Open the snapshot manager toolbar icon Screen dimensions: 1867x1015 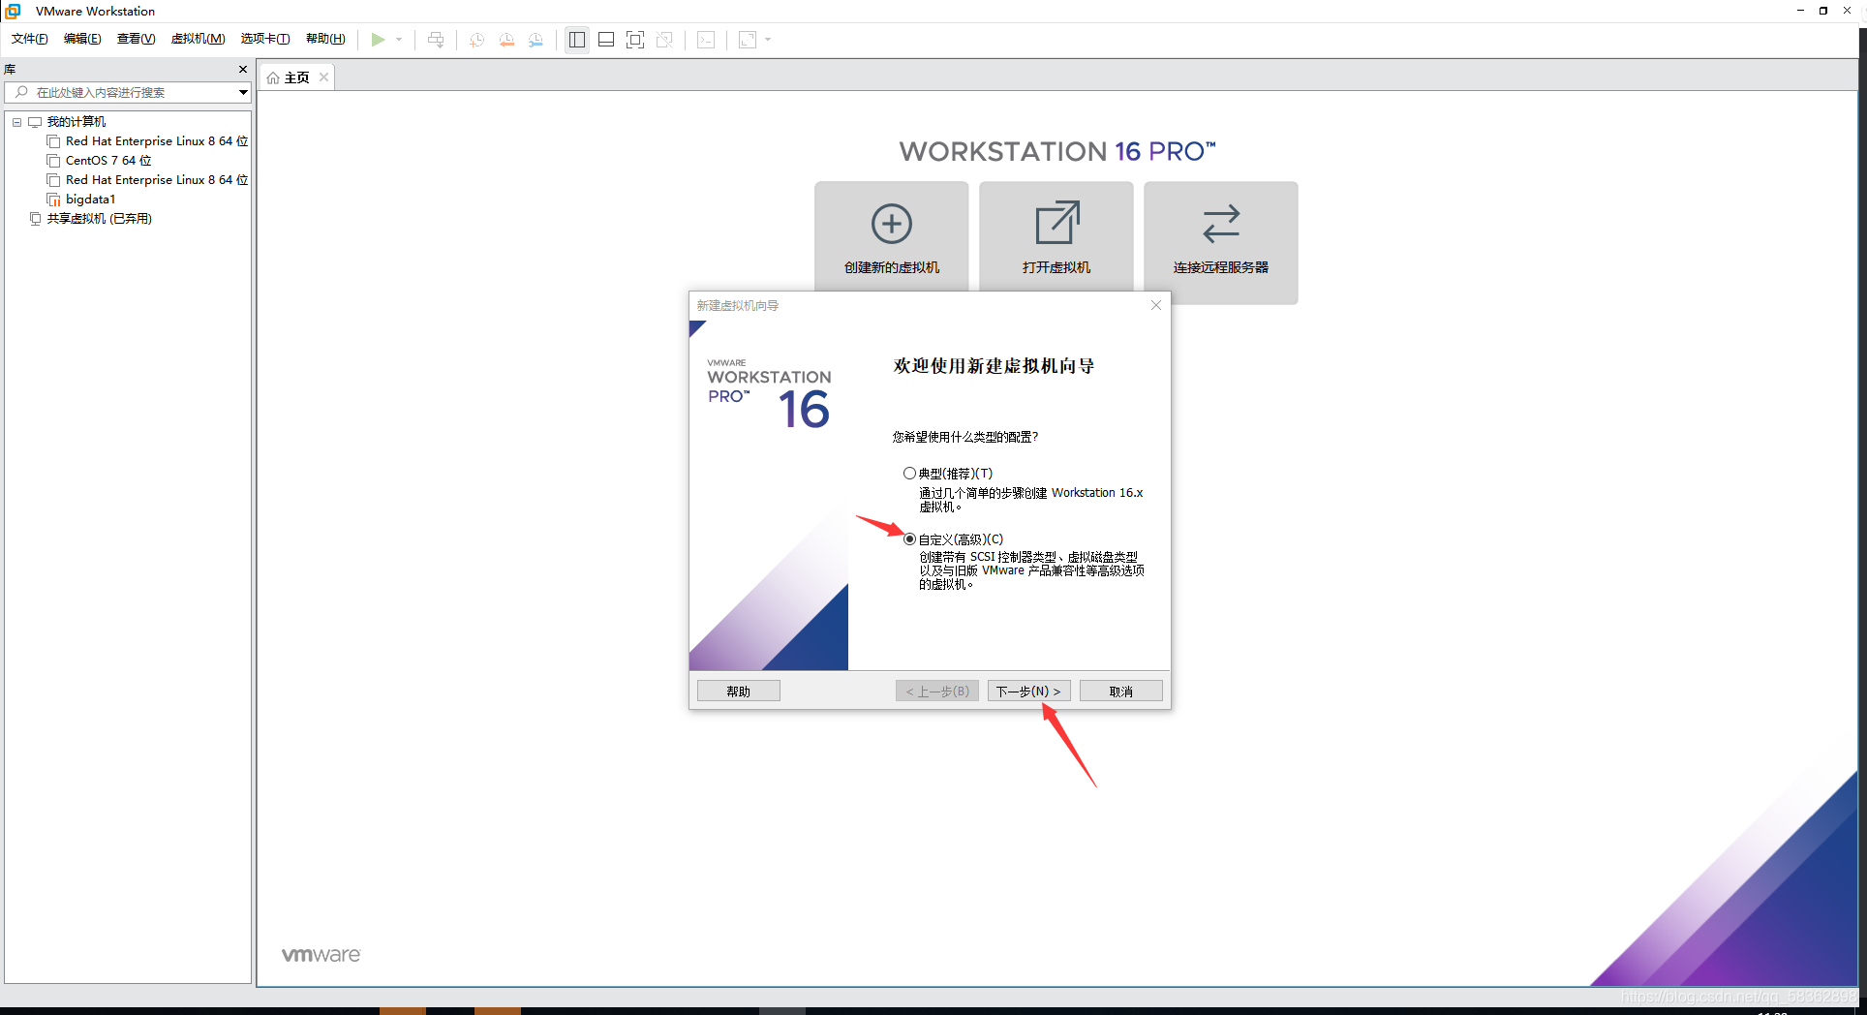(536, 40)
